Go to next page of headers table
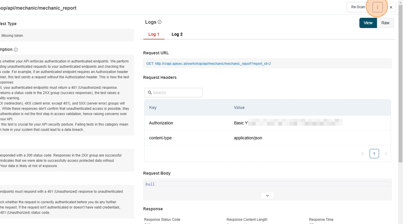This screenshot has width=403, height=224. point(386,154)
